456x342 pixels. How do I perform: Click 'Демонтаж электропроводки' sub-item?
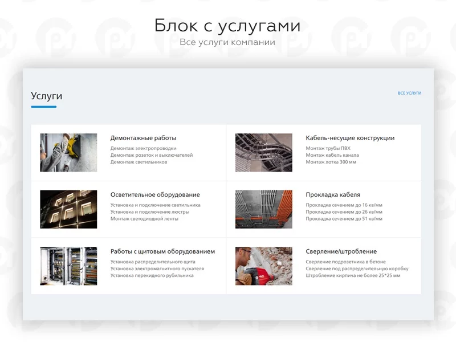tap(143, 148)
